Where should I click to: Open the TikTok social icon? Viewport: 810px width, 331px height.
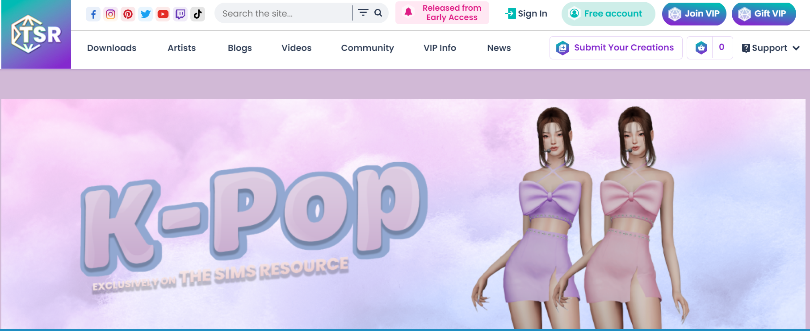pyautogui.click(x=197, y=14)
